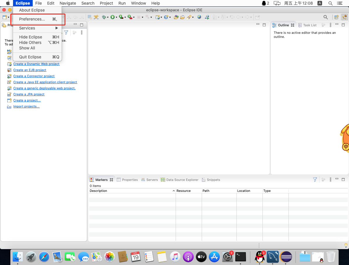Click the Location column header
The width and height of the screenshot is (349, 265).
pyautogui.click(x=249, y=191)
